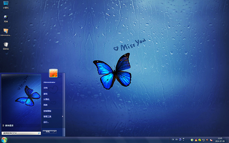Open 网络 in the Start menu
Screen dimensions: 229x143
coord(45,105)
